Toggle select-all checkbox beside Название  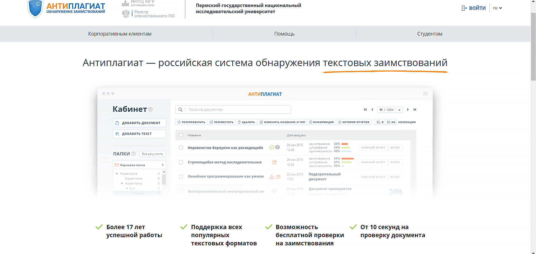[x=181, y=135]
